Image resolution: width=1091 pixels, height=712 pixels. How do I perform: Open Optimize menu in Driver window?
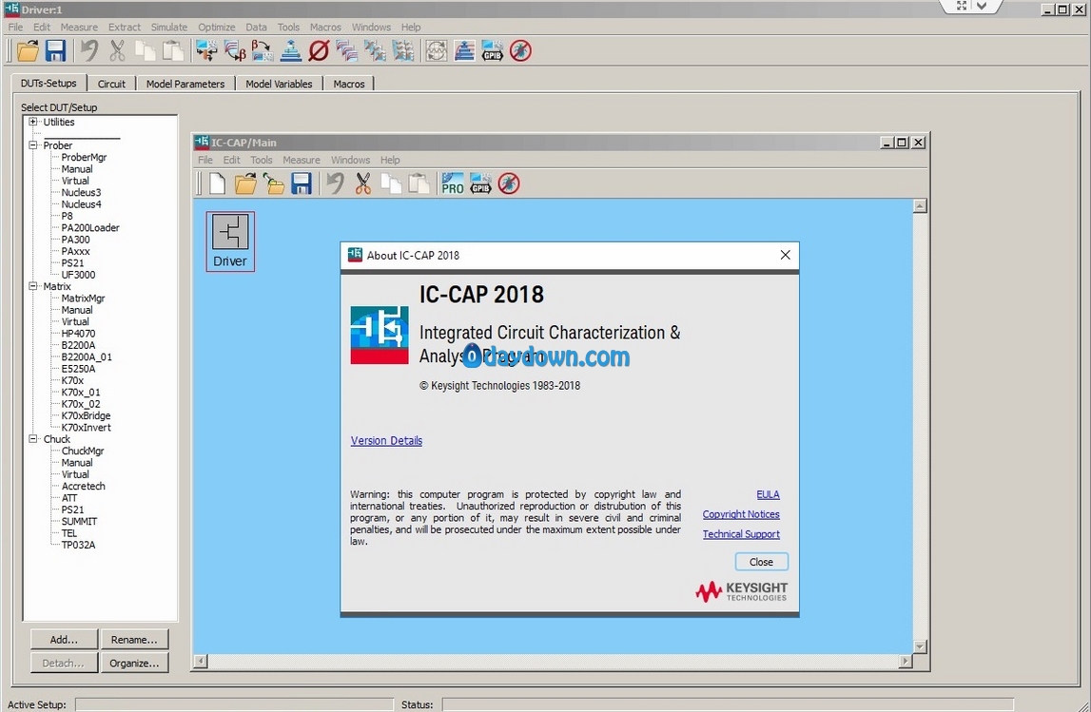point(216,28)
